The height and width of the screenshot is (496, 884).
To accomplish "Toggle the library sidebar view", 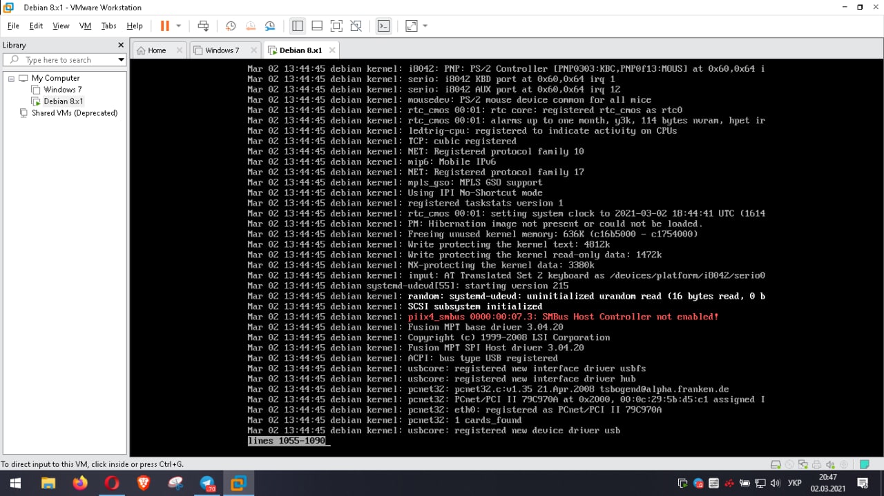I will pos(298,26).
